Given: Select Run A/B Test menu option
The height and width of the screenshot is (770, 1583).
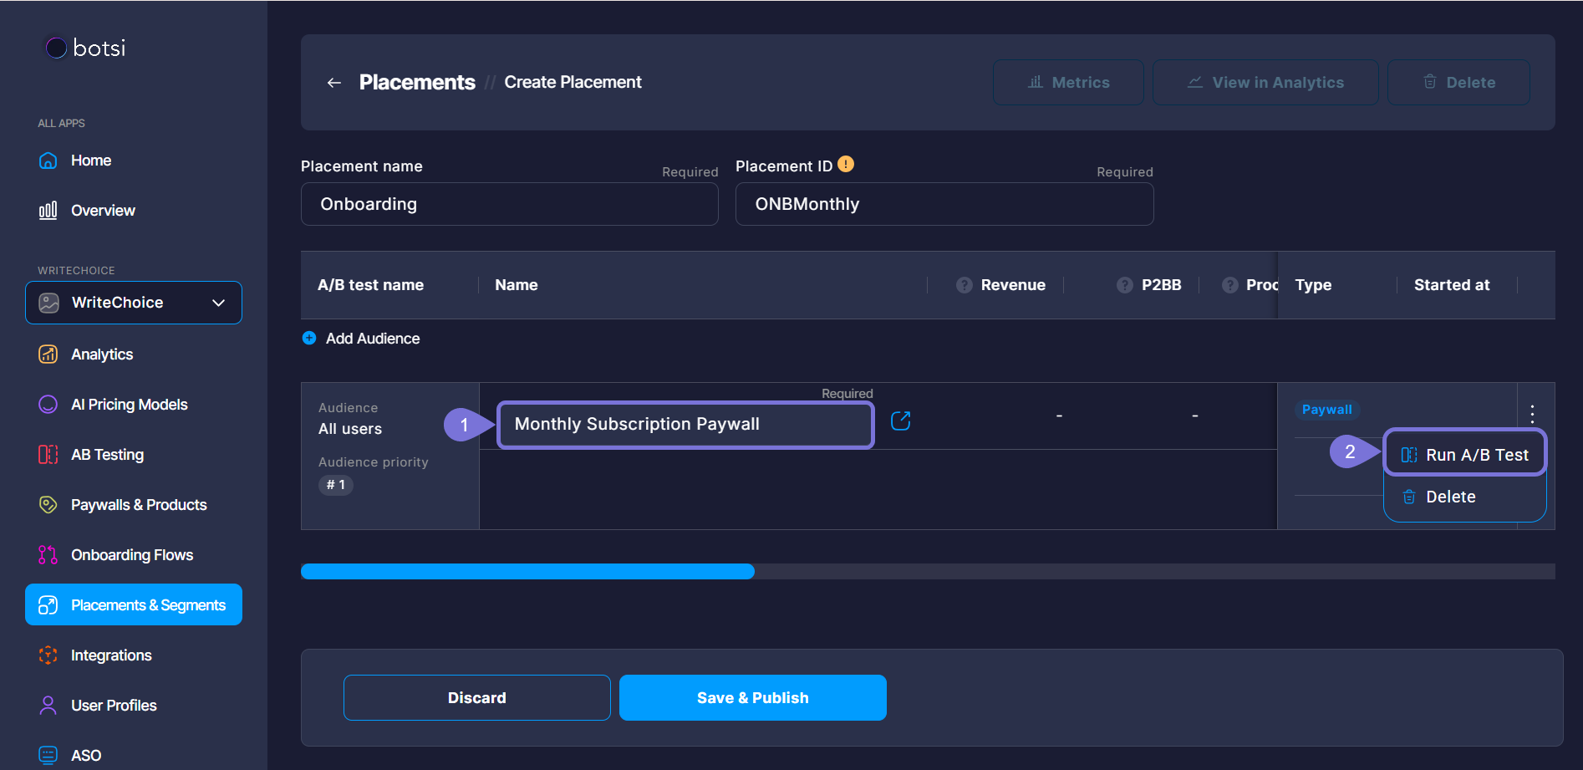Looking at the screenshot, I should pos(1464,455).
